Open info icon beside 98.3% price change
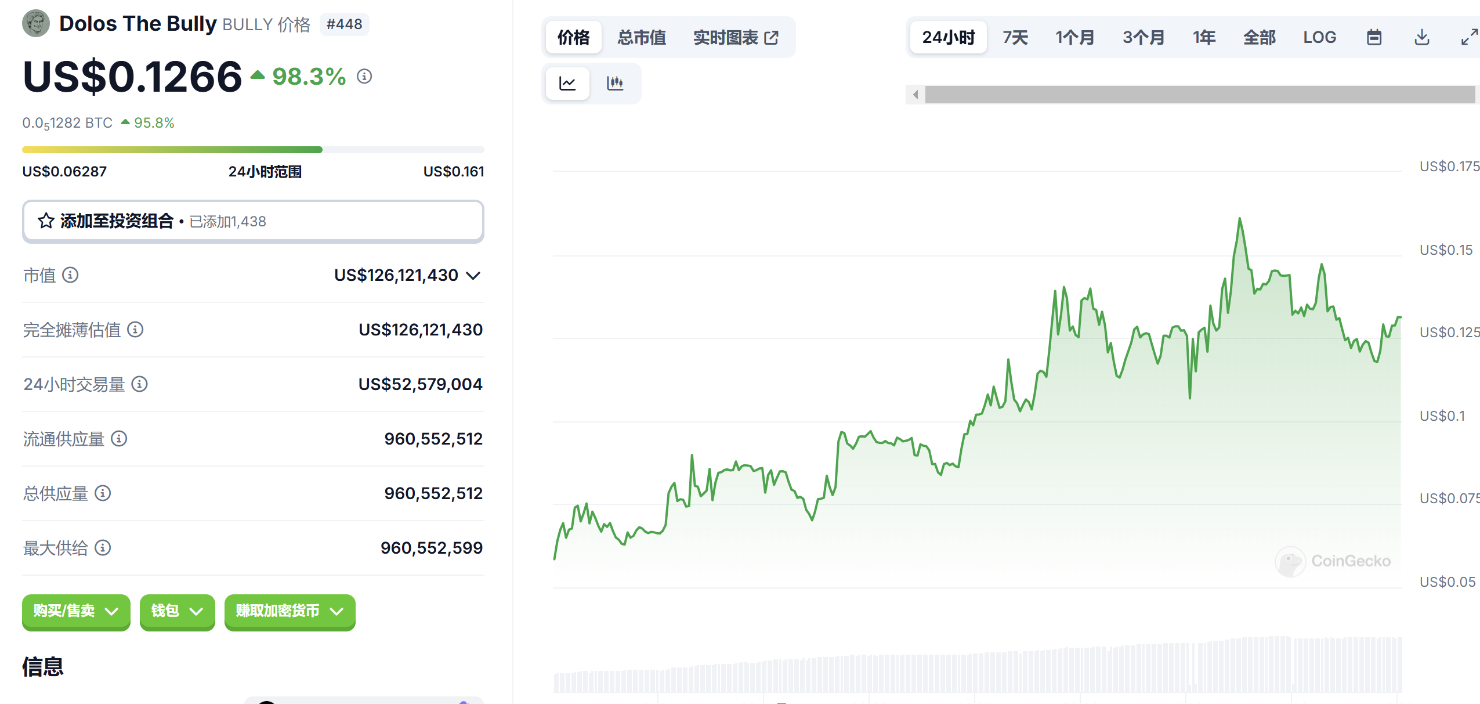The width and height of the screenshot is (1480, 704). click(364, 76)
